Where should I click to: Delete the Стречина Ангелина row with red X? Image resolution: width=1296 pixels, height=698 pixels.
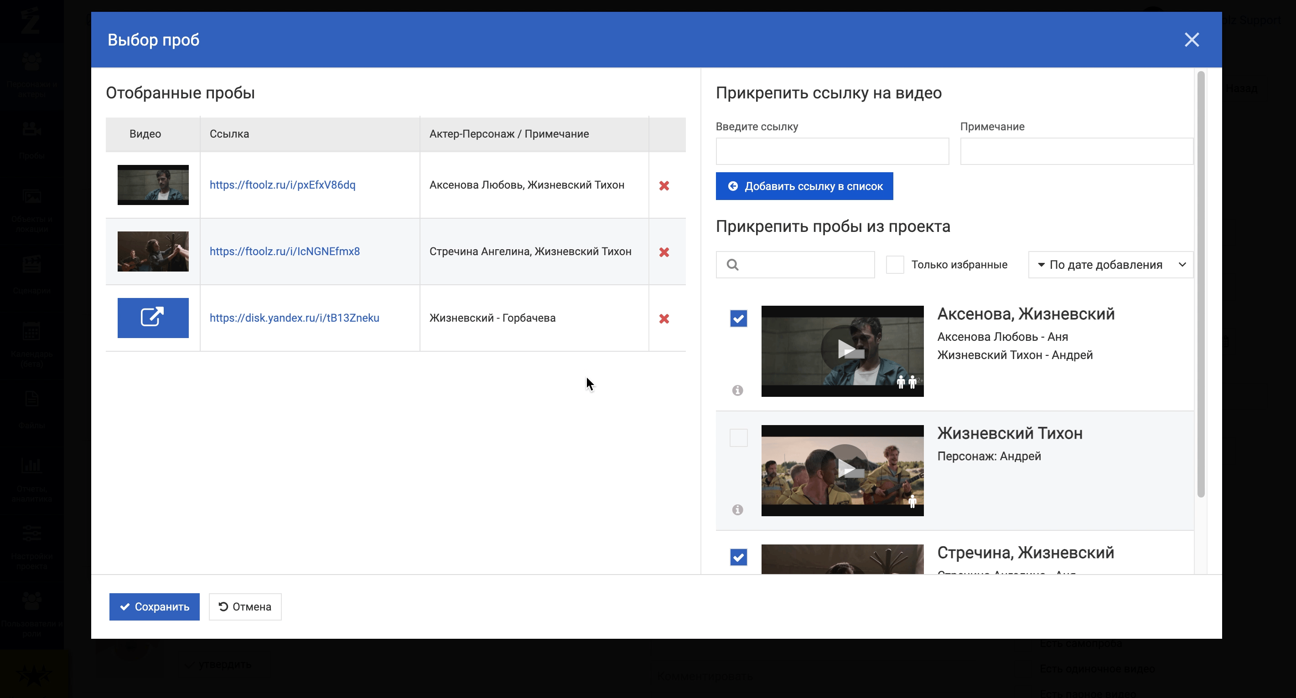coord(664,252)
